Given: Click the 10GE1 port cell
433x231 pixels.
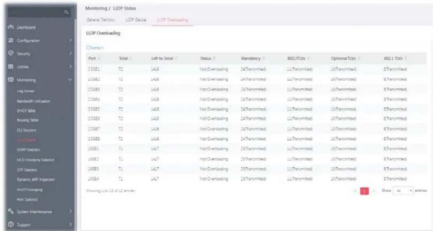Looking at the screenshot, I should (94, 149).
